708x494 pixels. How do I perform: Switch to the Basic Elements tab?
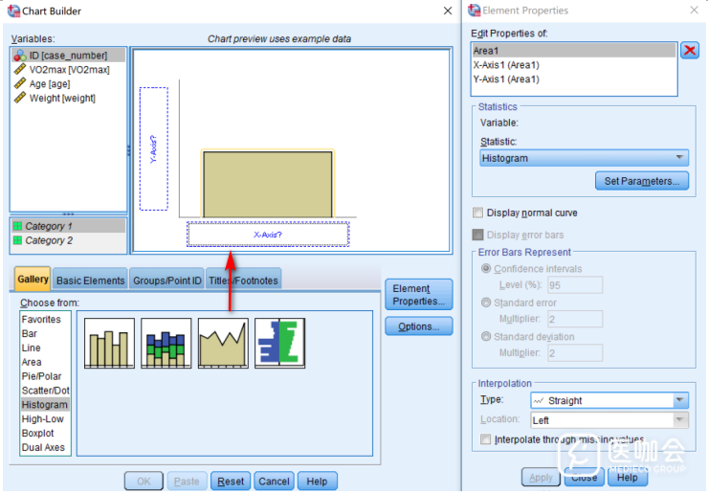pyautogui.click(x=90, y=281)
